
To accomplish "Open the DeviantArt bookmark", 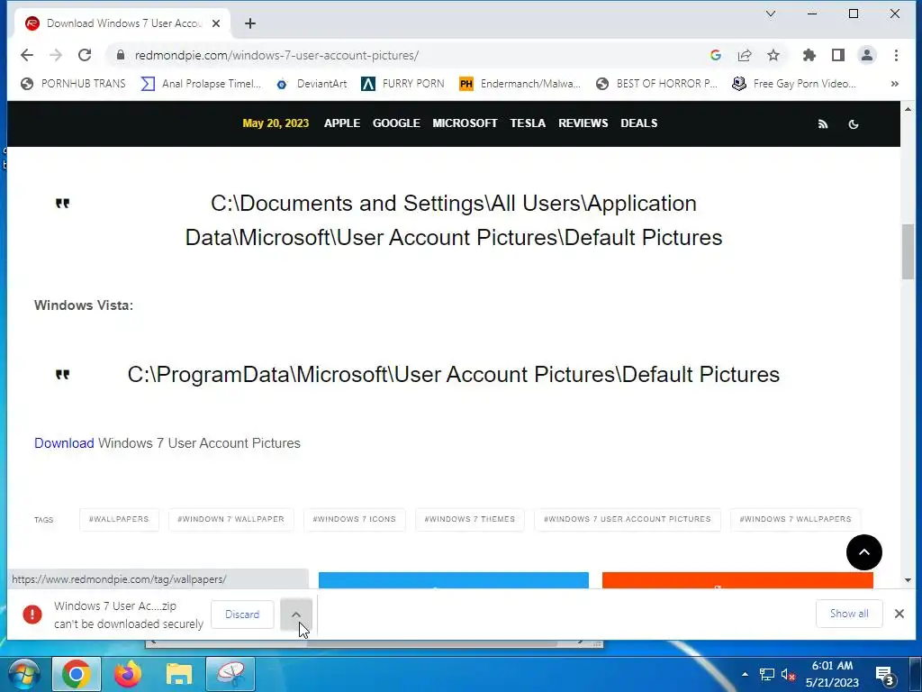I will click(x=312, y=84).
